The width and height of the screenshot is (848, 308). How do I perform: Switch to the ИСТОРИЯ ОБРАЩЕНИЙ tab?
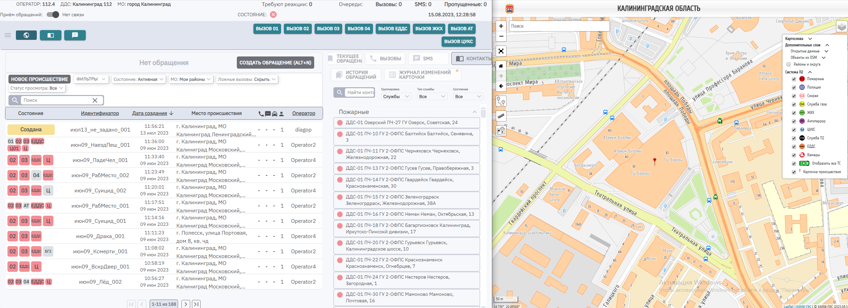[356, 75]
